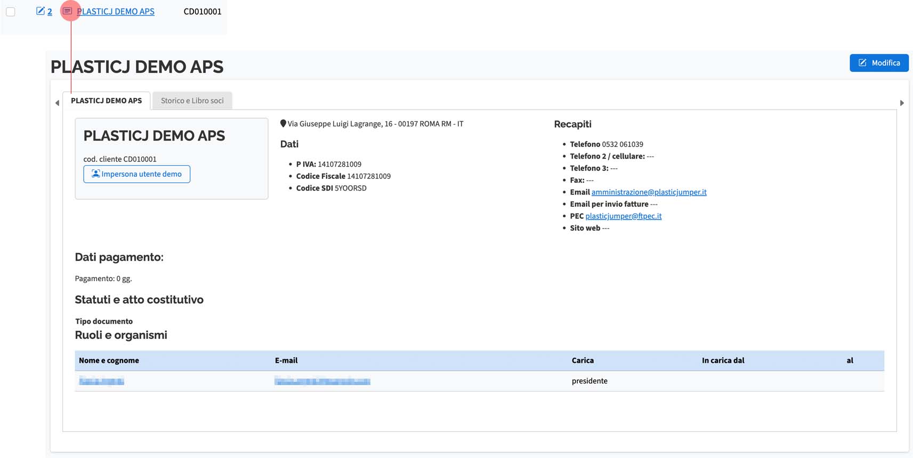Click the code text CD010001 in top row
The width and height of the screenshot is (913, 458).
pos(203,11)
